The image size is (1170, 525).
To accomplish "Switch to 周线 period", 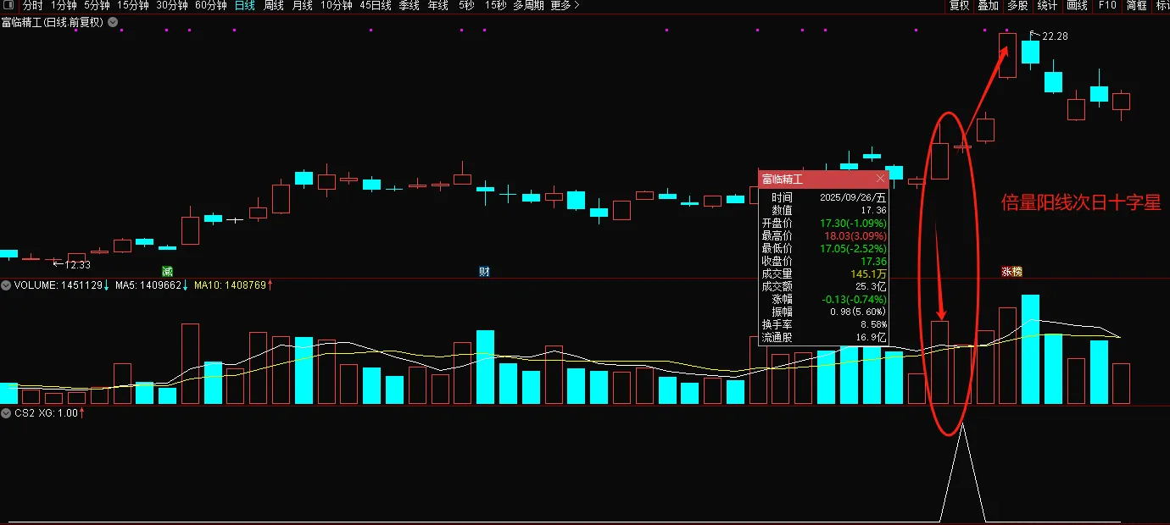I will click(274, 5).
